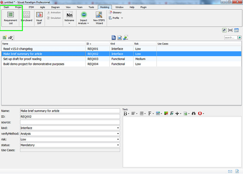The width and height of the screenshot is (243, 174).
Task: Click inside the Text editing area
Action: pos(182,142)
